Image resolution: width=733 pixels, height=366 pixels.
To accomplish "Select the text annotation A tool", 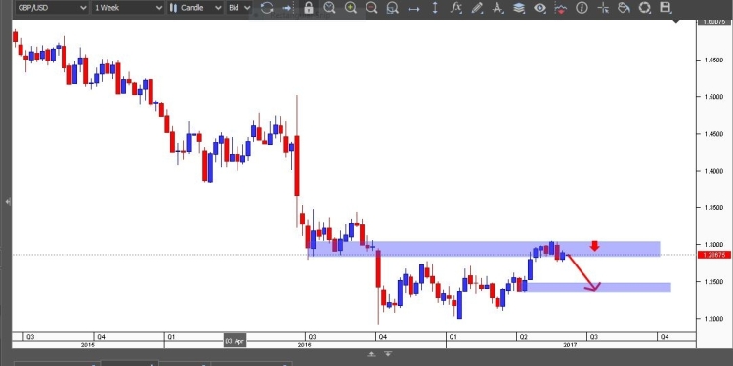I will pyautogui.click(x=497, y=8).
